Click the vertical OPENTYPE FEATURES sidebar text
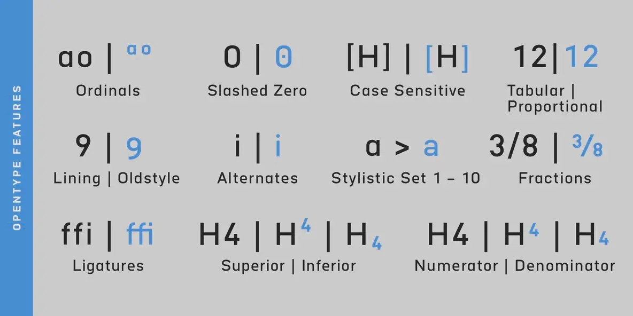This screenshot has height=316, width=633. [x=17, y=158]
